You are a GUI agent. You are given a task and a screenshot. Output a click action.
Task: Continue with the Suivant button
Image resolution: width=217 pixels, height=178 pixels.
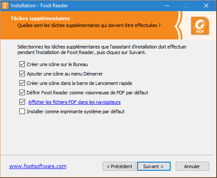coord(154,166)
